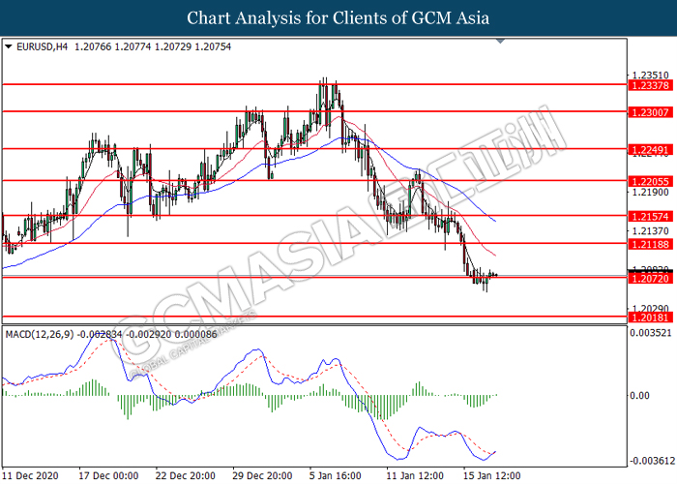
Task: Select the 1.21574 price level label
Action: (x=650, y=216)
